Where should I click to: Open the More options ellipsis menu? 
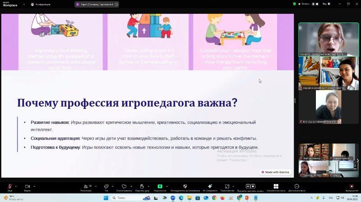point(296,186)
